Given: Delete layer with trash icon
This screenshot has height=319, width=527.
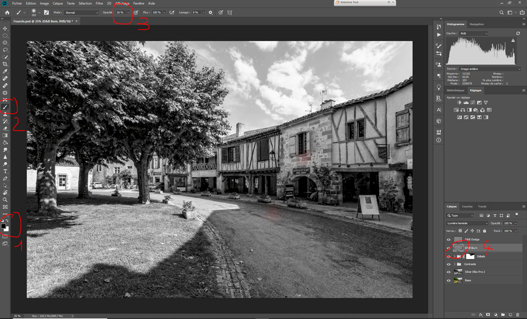Looking at the screenshot, I should (518, 315).
